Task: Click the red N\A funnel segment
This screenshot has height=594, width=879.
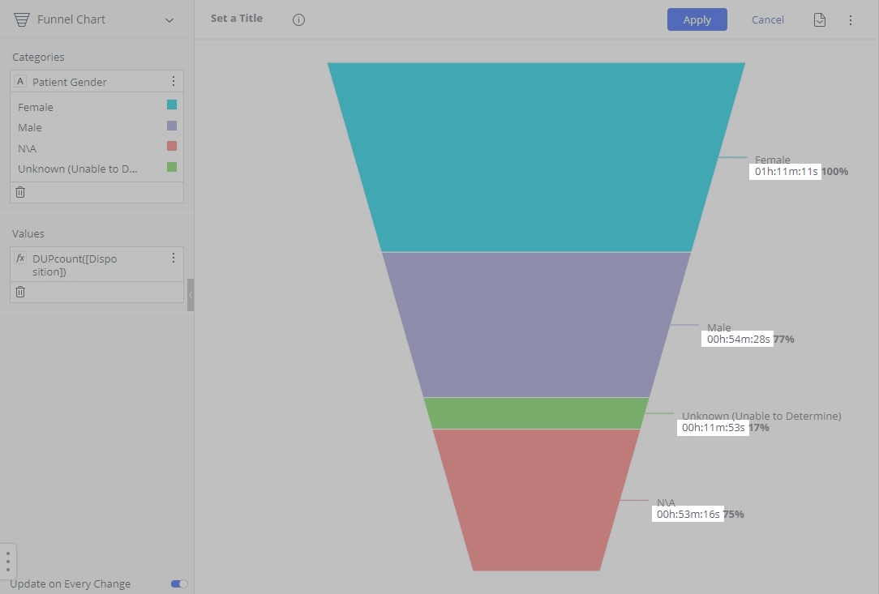Action: point(536,500)
